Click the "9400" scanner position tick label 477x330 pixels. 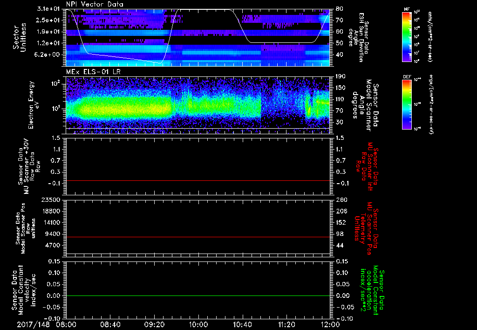click(x=52, y=234)
